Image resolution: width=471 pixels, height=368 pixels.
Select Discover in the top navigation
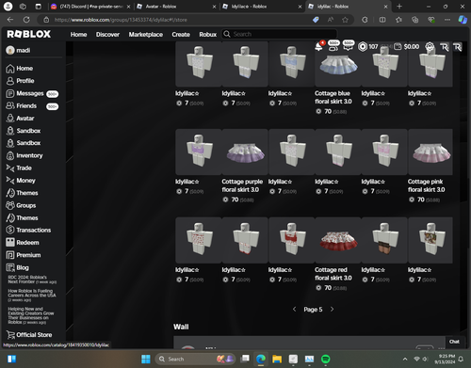pos(107,34)
